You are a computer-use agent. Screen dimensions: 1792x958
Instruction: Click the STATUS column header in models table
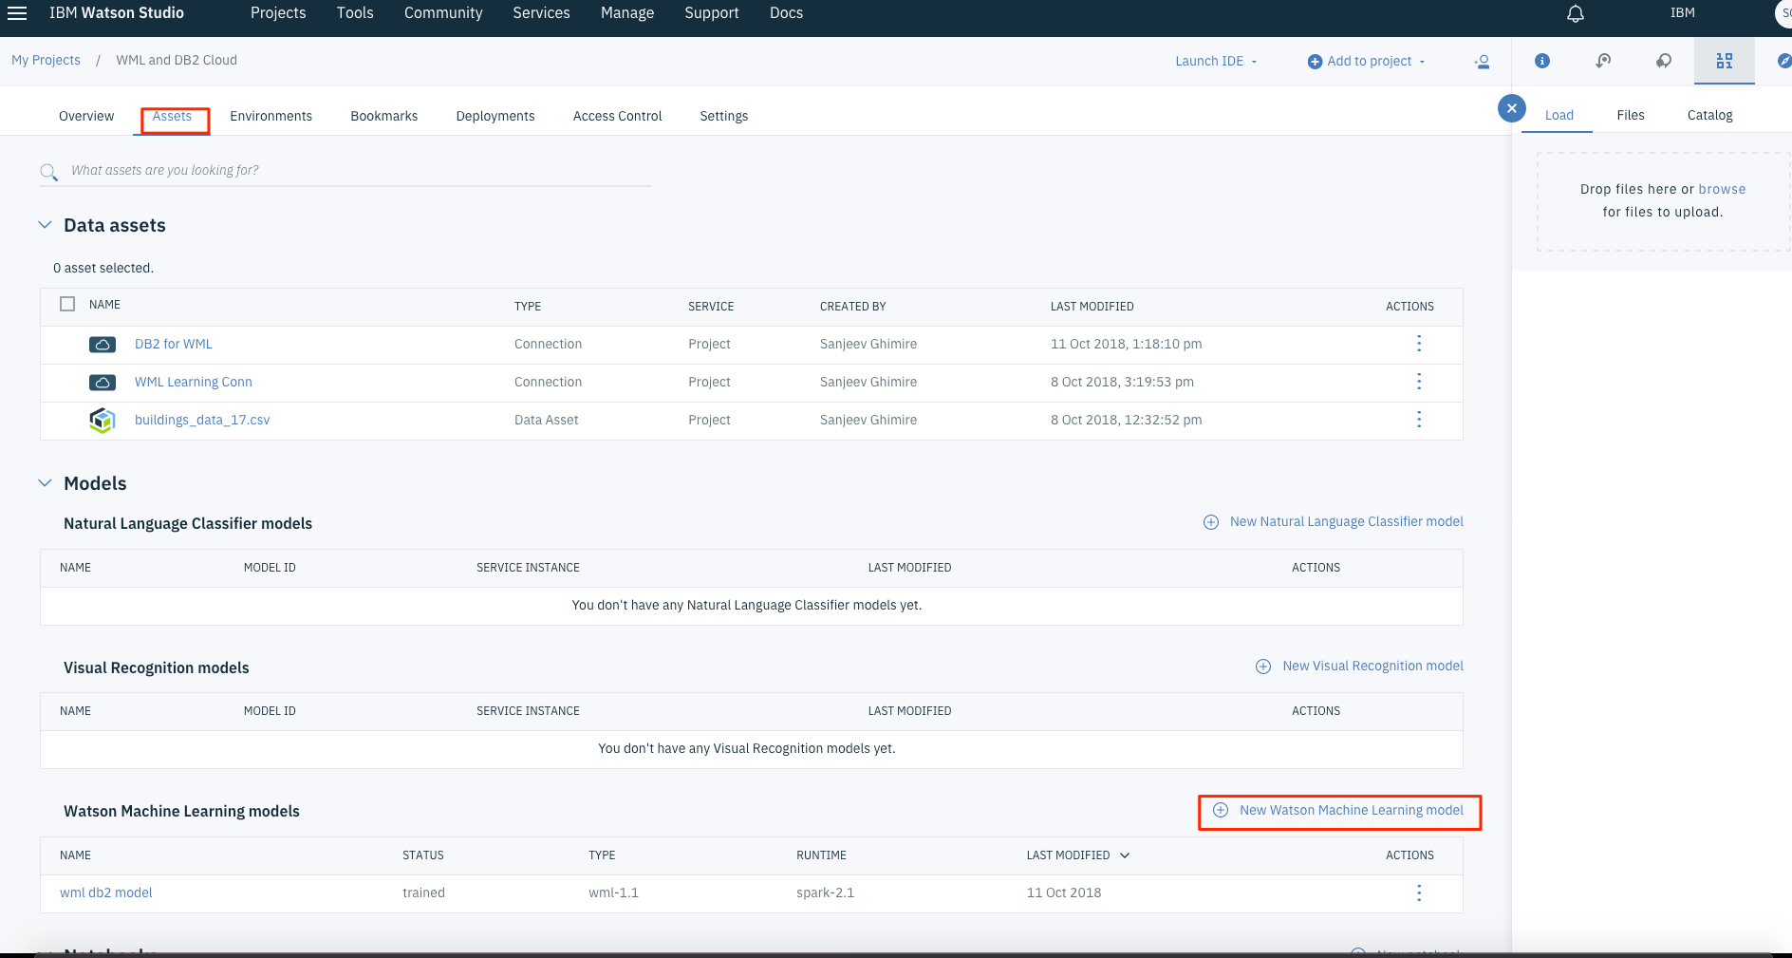[422, 855]
